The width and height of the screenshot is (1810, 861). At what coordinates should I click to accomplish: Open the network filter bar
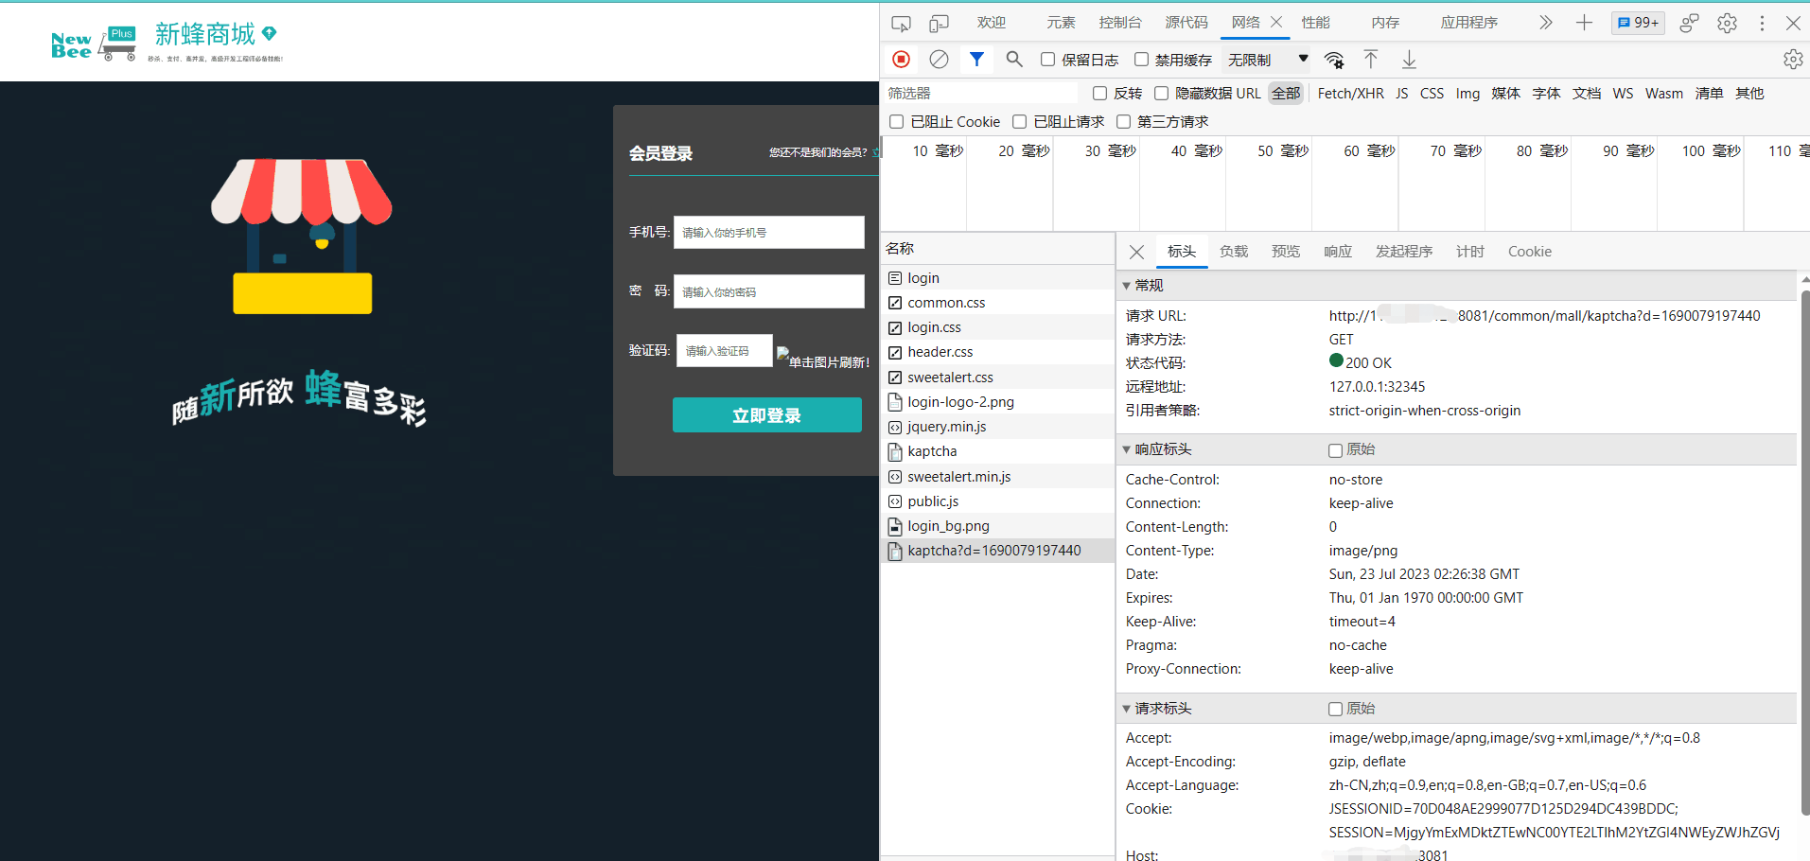click(976, 59)
